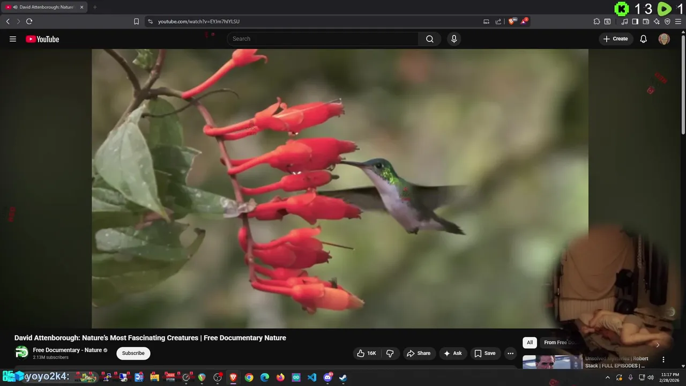The image size is (686, 386).
Task: Open Discord from the taskbar
Action: pyautogui.click(x=328, y=377)
